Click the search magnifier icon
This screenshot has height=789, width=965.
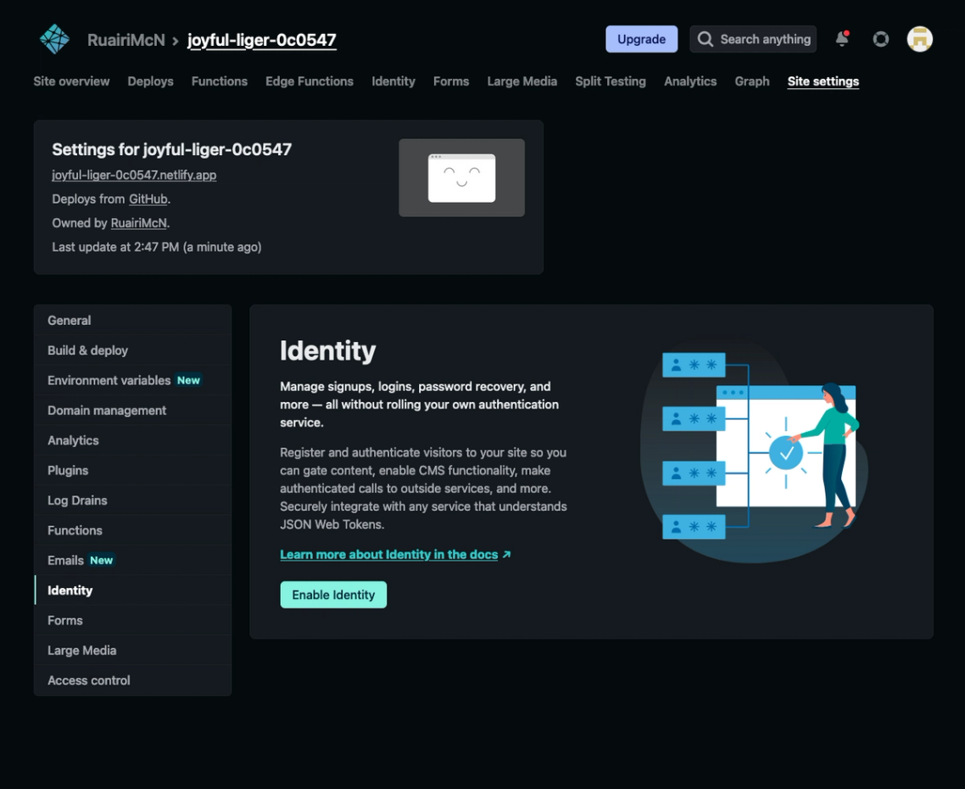point(706,39)
